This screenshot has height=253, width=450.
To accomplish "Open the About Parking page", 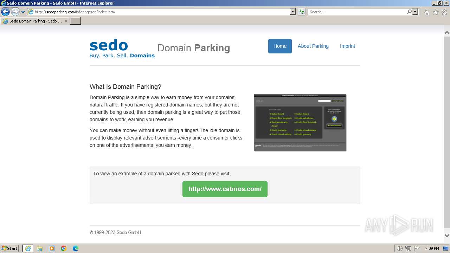I will (313, 46).
